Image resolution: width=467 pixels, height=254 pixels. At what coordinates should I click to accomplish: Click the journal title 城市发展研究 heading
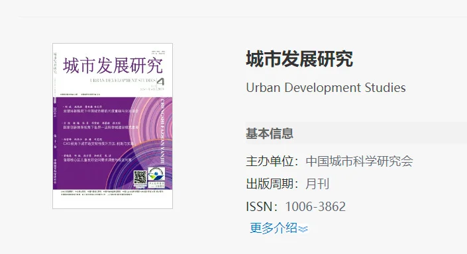coord(299,59)
